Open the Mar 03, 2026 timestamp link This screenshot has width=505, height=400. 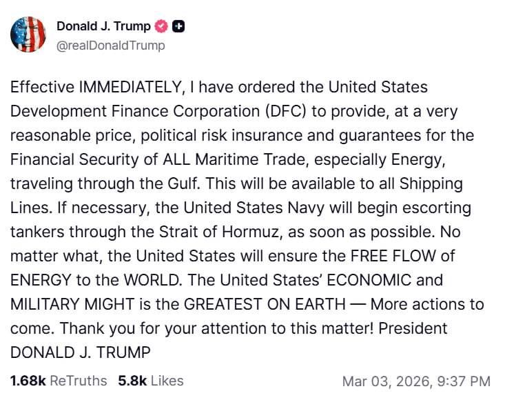(x=416, y=381)
